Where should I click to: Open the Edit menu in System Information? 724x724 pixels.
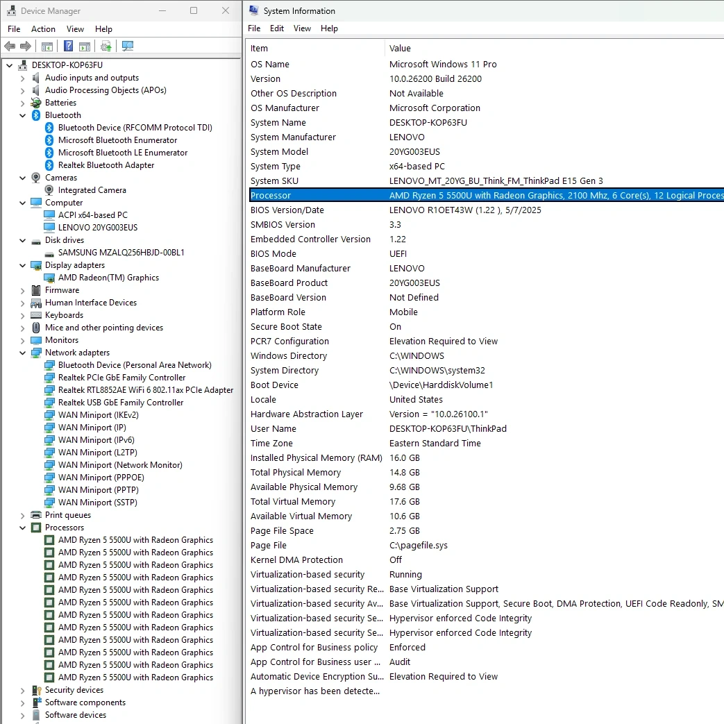coord(277,28)
